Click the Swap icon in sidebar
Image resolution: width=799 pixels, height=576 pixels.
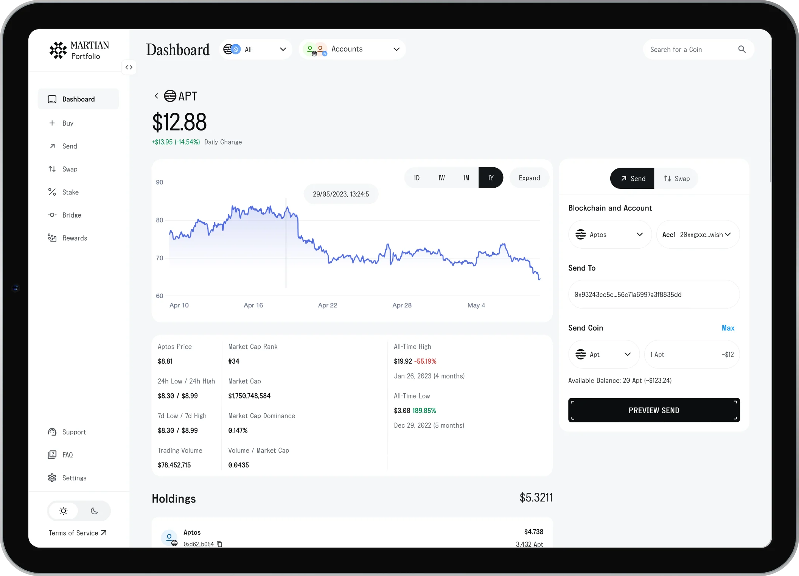pos(53,168)
